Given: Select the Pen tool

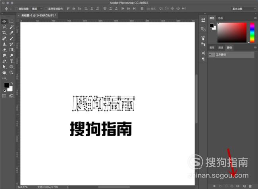Looking at the screenshot, I should click(x=4, y=61).
